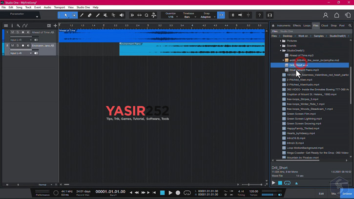Select the Range tool
This screenshot has width=354, height=199.
click(74, 15)
